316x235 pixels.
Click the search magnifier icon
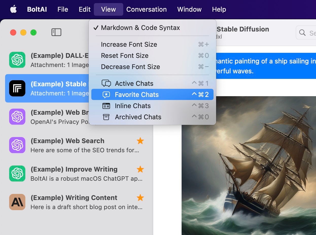302,33
